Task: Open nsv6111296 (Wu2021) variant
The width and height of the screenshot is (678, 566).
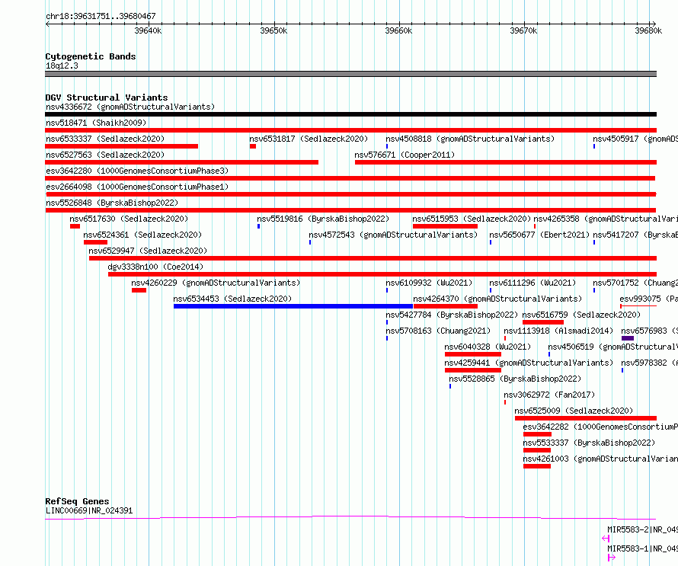Action: click(x=532, y=283)
